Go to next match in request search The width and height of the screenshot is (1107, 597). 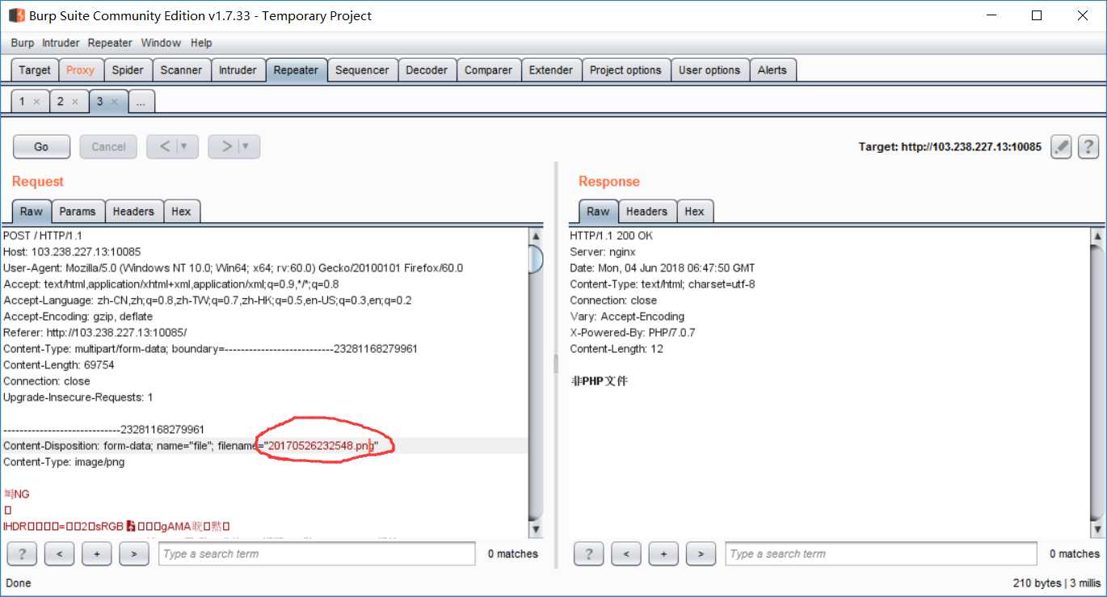click(x=134, y=553)
